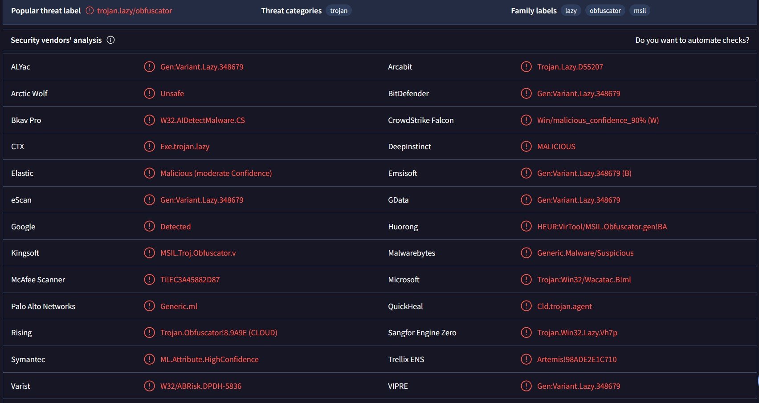
Task: Click the DeepInstinct MALICIOUS alert icon
Action: pos(526,147)
